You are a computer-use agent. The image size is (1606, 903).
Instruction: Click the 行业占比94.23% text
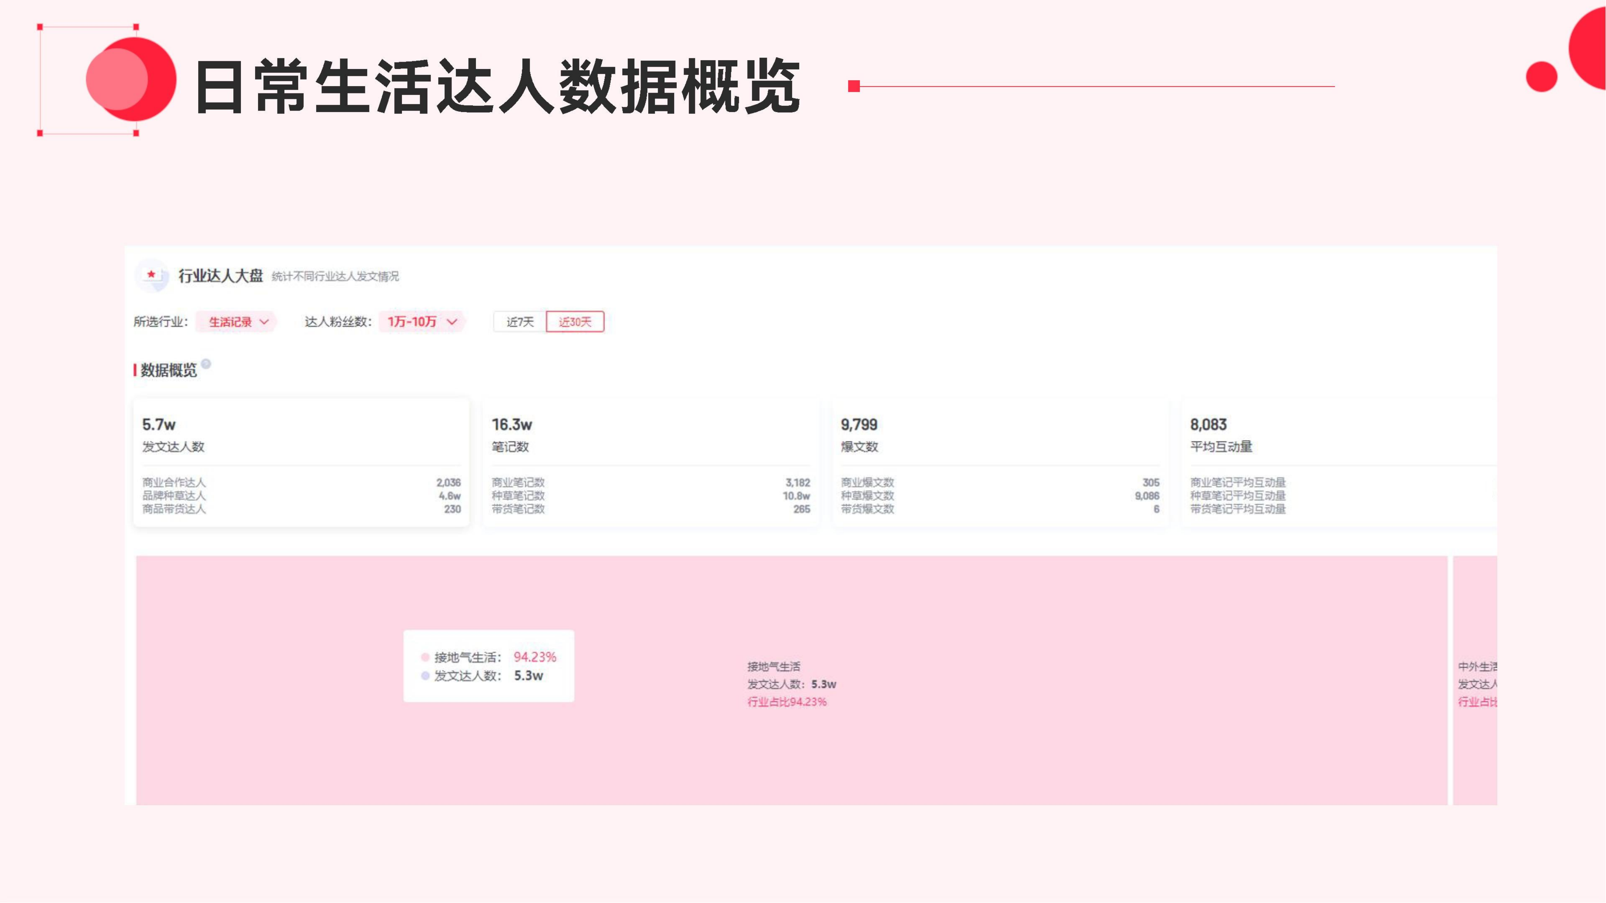pos(787,702)
